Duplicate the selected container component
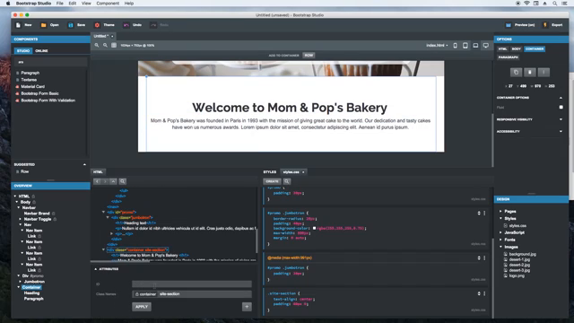 pos(517,72)
